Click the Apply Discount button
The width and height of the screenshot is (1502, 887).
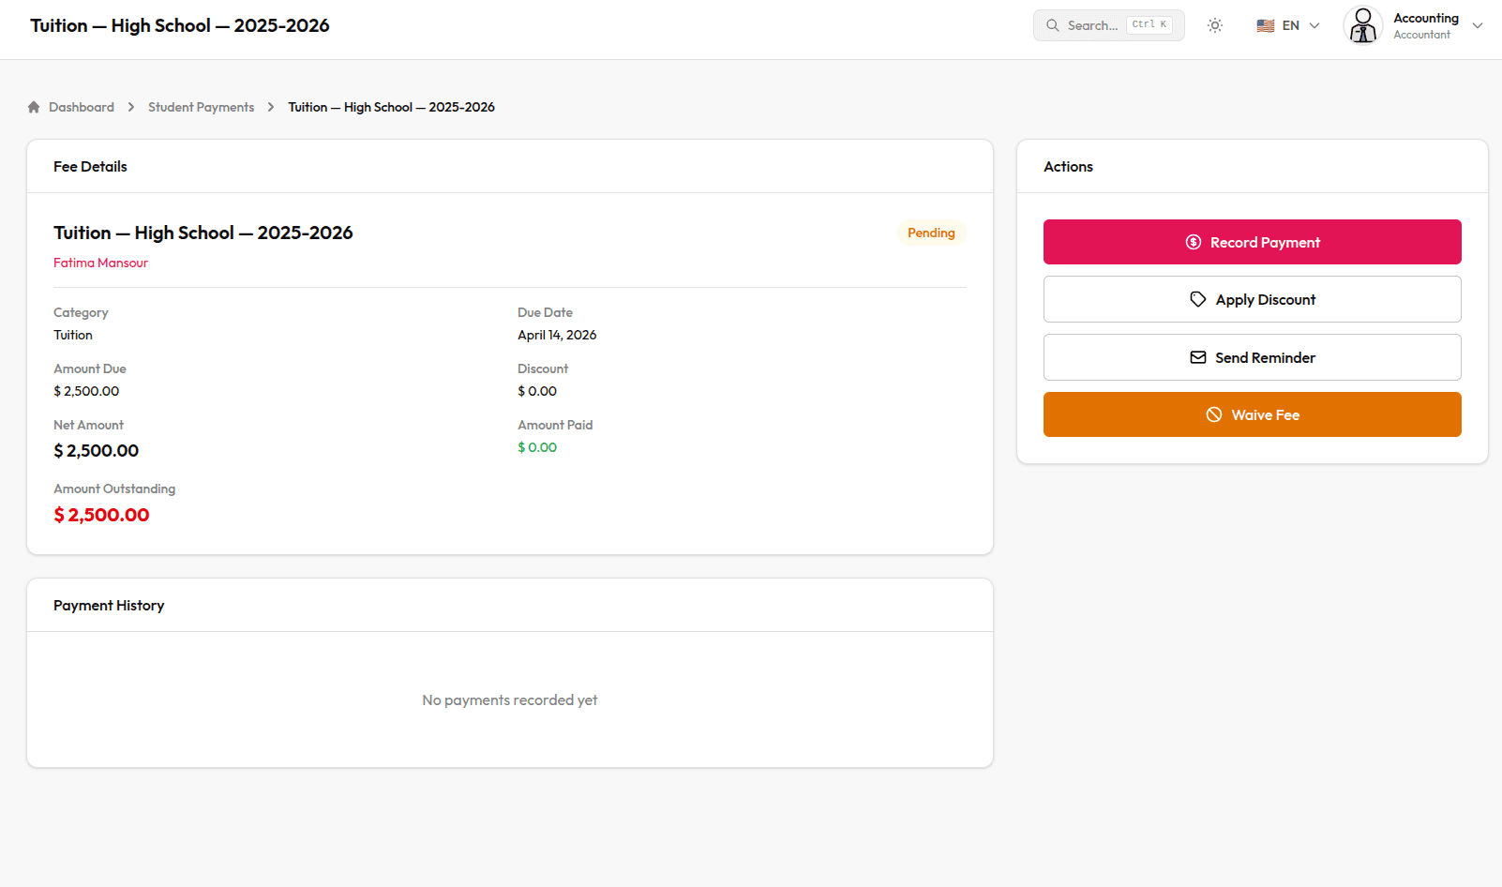(1253, 299)
